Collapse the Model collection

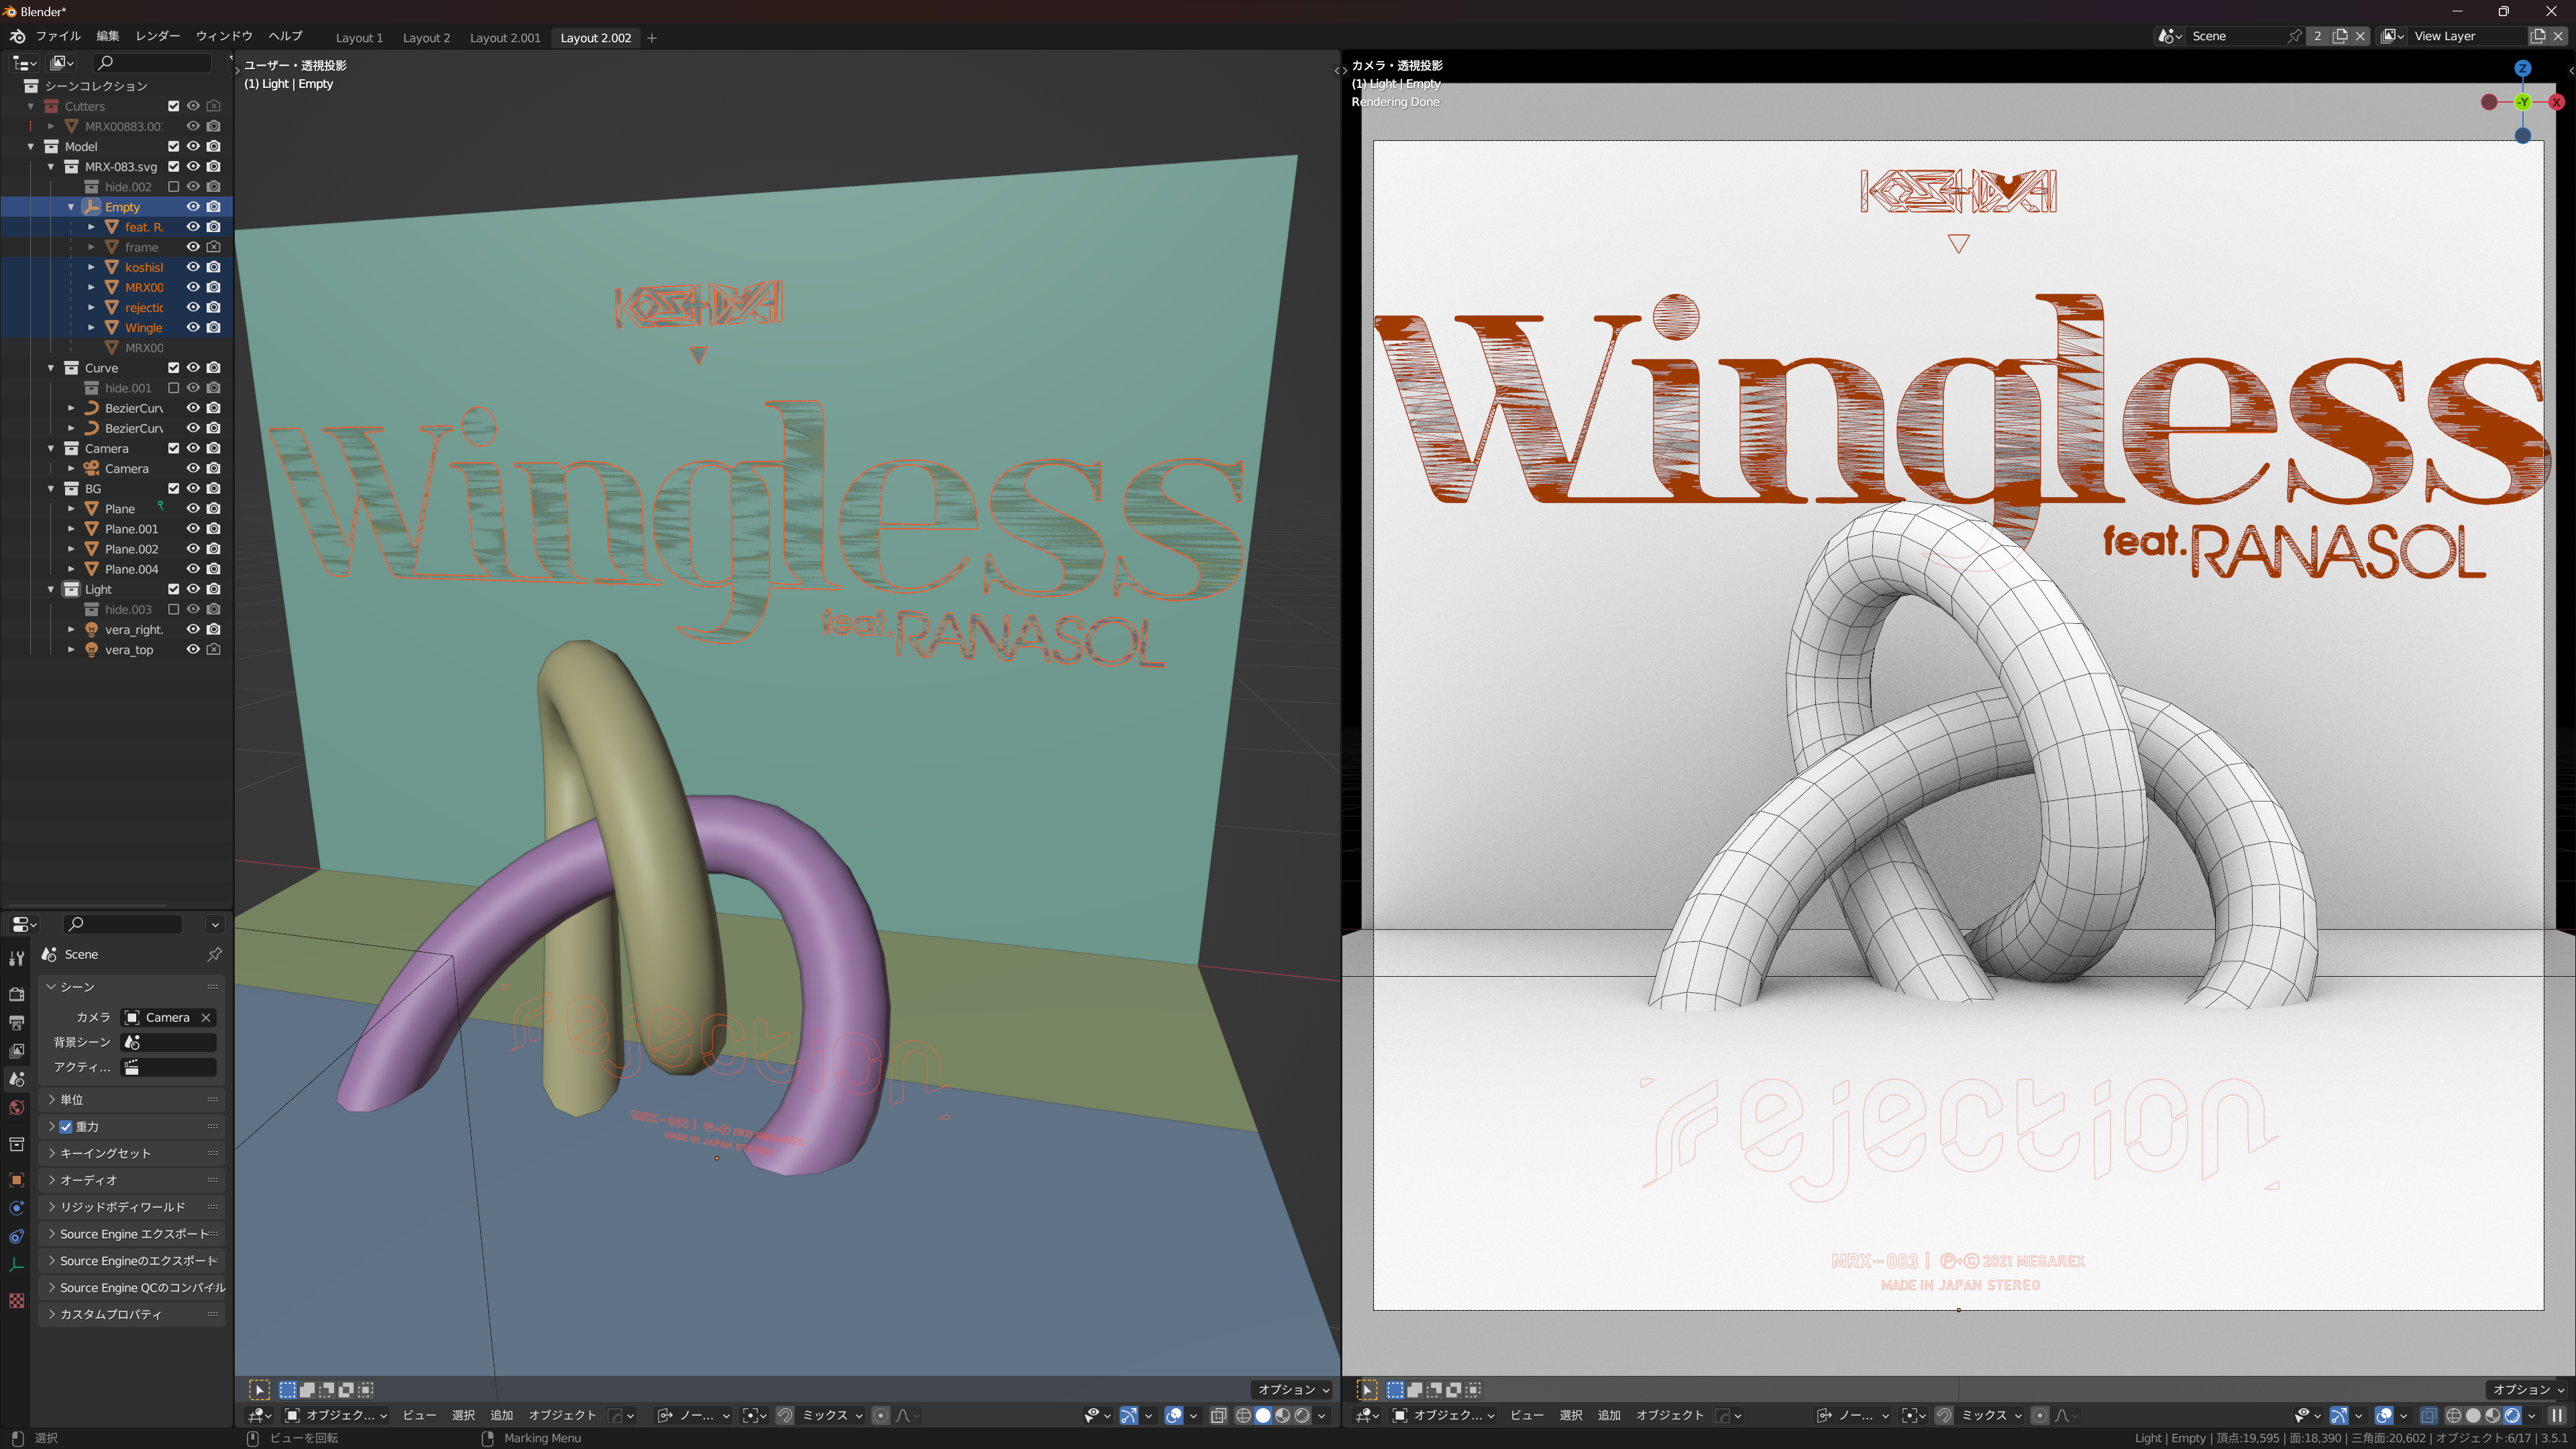tap(31, 146)
